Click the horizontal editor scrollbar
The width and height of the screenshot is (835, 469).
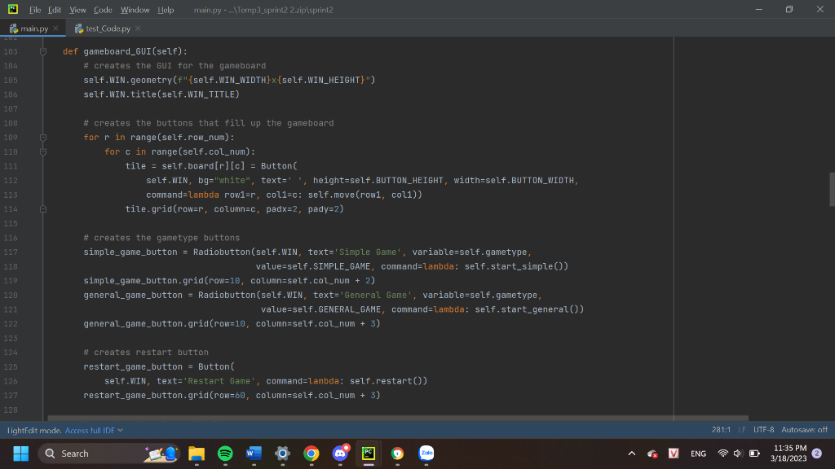pos(398,419)
